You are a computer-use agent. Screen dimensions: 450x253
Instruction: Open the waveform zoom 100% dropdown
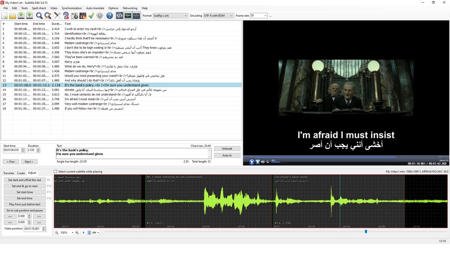click(x=73, y=233)
